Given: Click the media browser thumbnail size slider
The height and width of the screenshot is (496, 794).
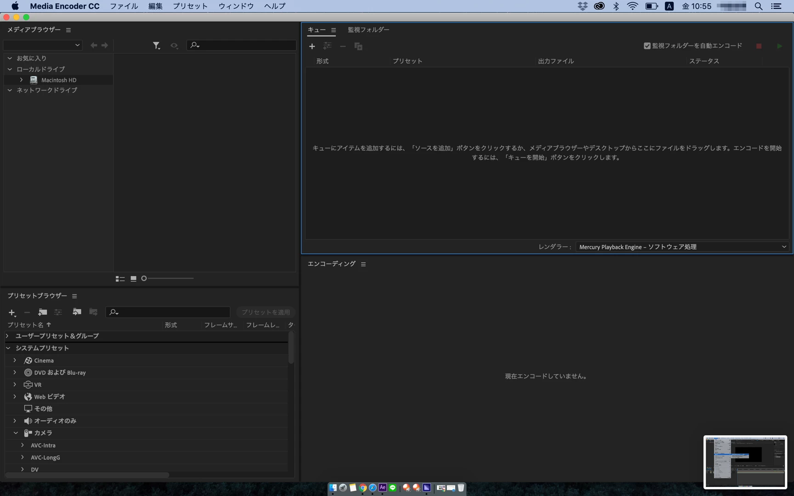Looking at the screenshot, I should (168, 278).
